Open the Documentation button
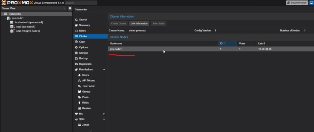This screenshot has width=314, height=132. pos(297,3)
